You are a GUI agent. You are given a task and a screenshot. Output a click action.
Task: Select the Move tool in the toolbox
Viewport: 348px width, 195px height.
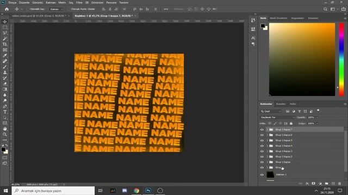[x=5, y=22]
